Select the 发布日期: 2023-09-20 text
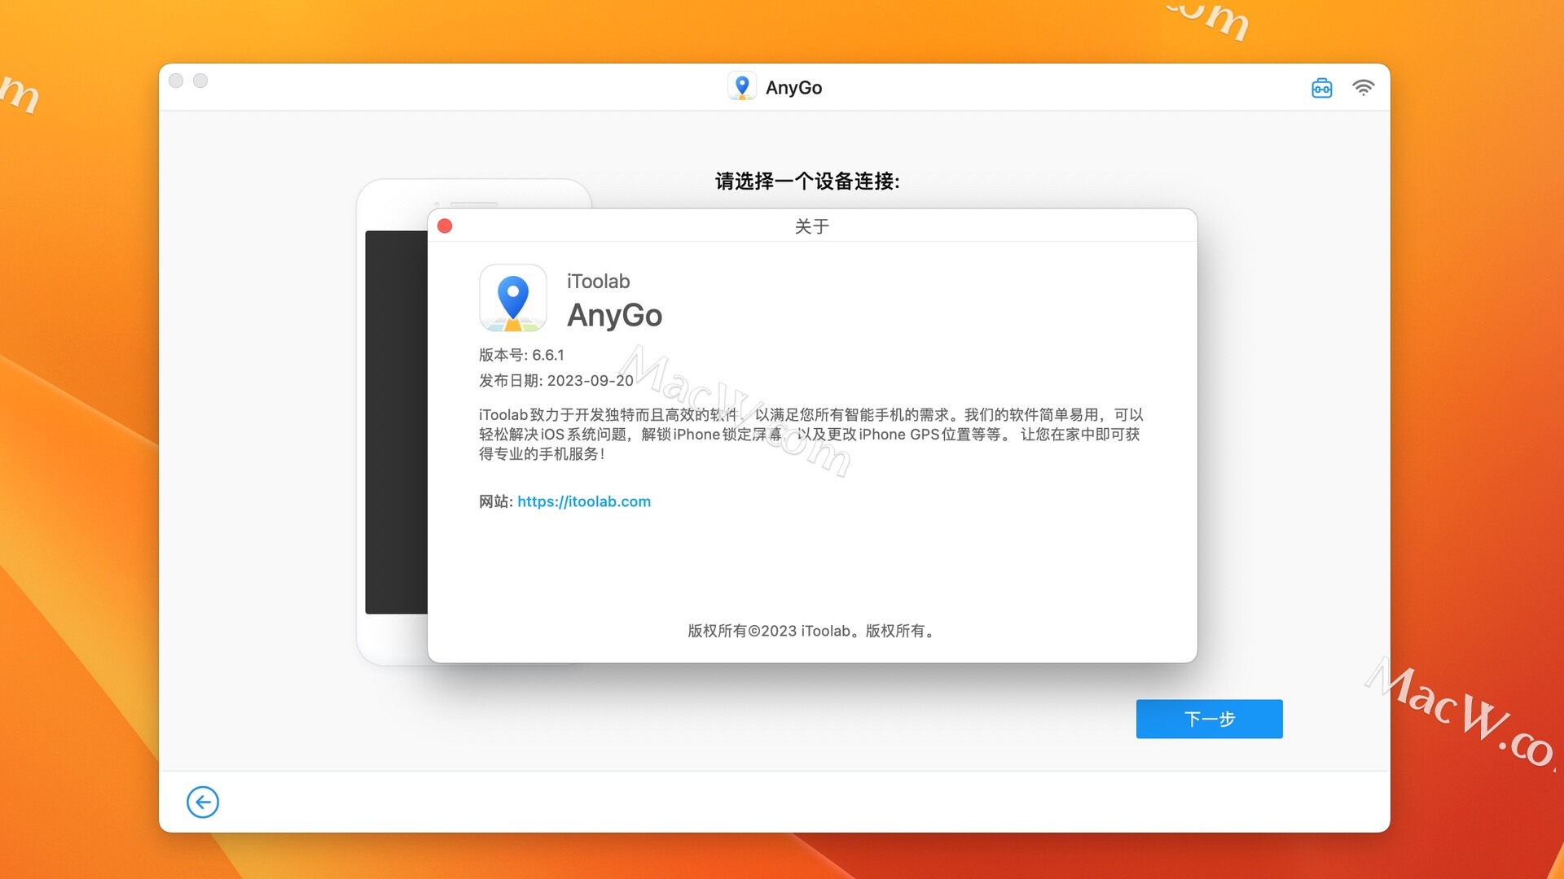Image resolution: width=1564 pixels, height=879 pixels. (556, 380)
